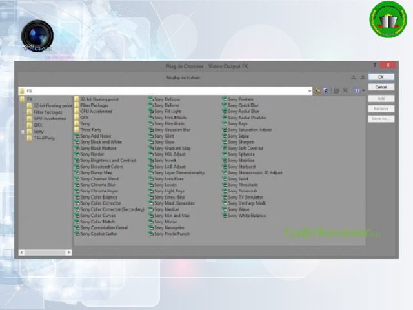Select the Sony Color Curves plug-in icon

[x=77, y=215]
